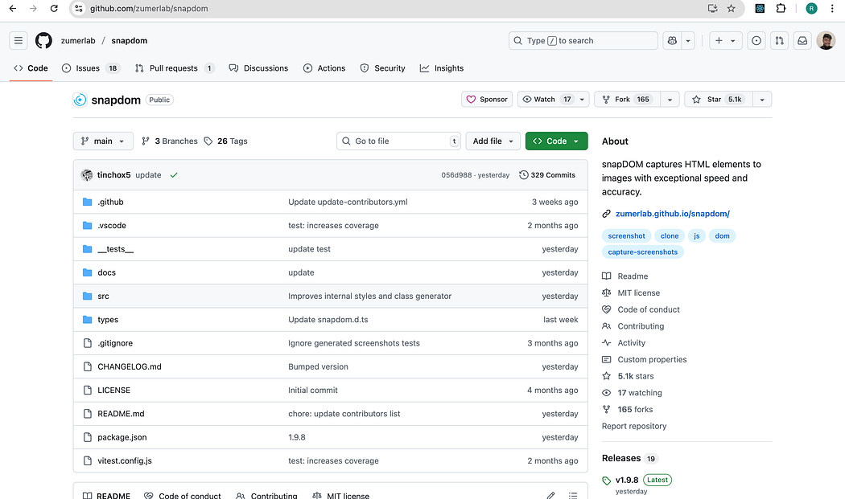Open the Insights tab
Screen dimensions: 845x499
[442, 68]
